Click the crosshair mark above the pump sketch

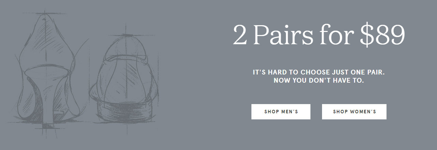coord(45,14)
